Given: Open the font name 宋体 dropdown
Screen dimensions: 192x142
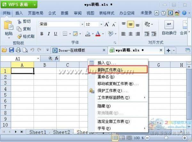Looking at the screenshot, I should (82, 24).
